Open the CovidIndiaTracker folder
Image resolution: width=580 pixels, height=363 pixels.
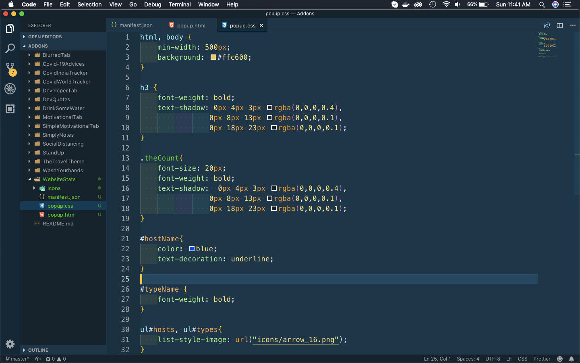[x=63, y=73]
